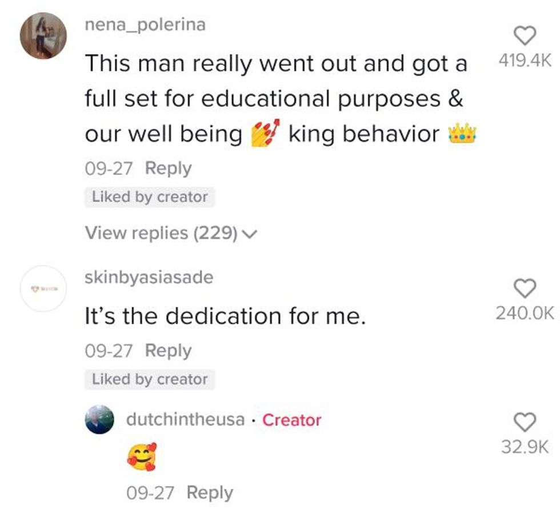Tap heart on dutchintheusa's creator reply
The width and height of the screenshot is (560, 518).
coord(525,422)
